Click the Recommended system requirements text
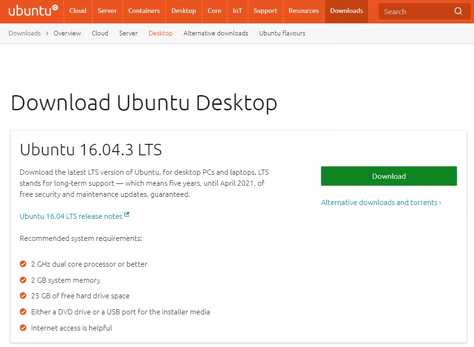The width and height of the screenshot is (474, 347). pos(81,239)
